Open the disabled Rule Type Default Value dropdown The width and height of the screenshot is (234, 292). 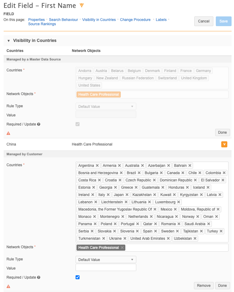click(106, 106)
